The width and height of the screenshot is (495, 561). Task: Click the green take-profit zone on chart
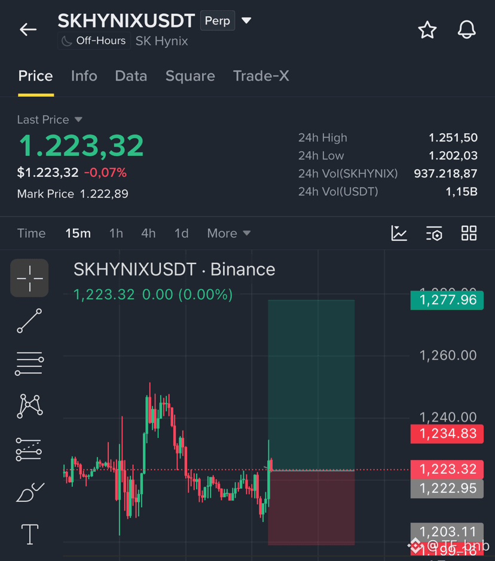pyautogui.click(x=311, y=385)
